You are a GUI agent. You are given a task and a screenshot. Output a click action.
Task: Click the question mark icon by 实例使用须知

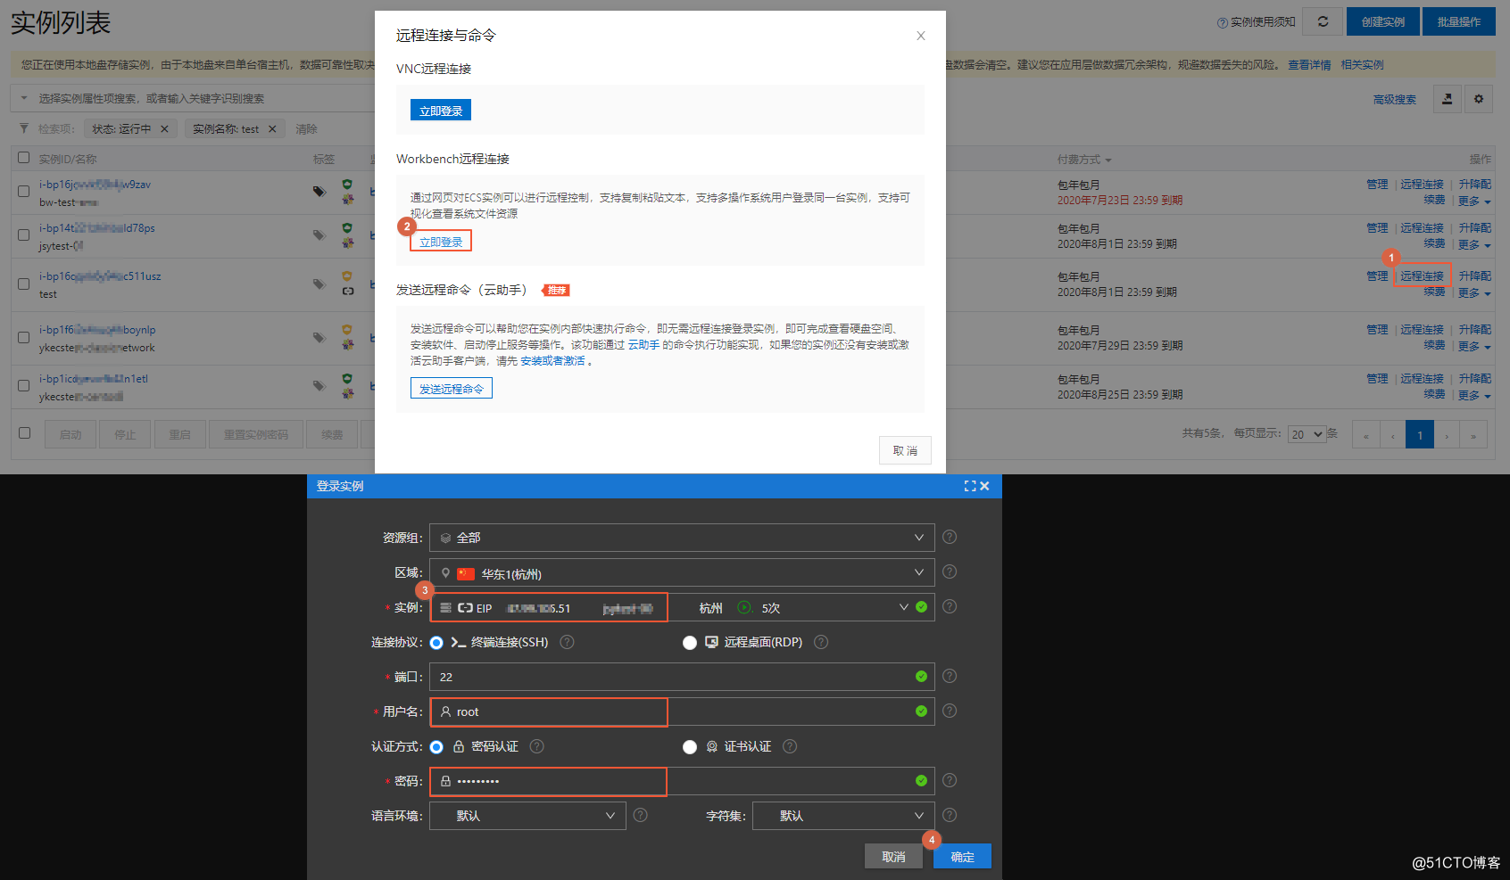click(x=1221, y=21)
